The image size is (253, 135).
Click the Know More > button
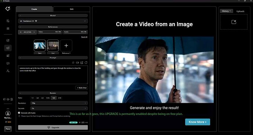[198, 122]
